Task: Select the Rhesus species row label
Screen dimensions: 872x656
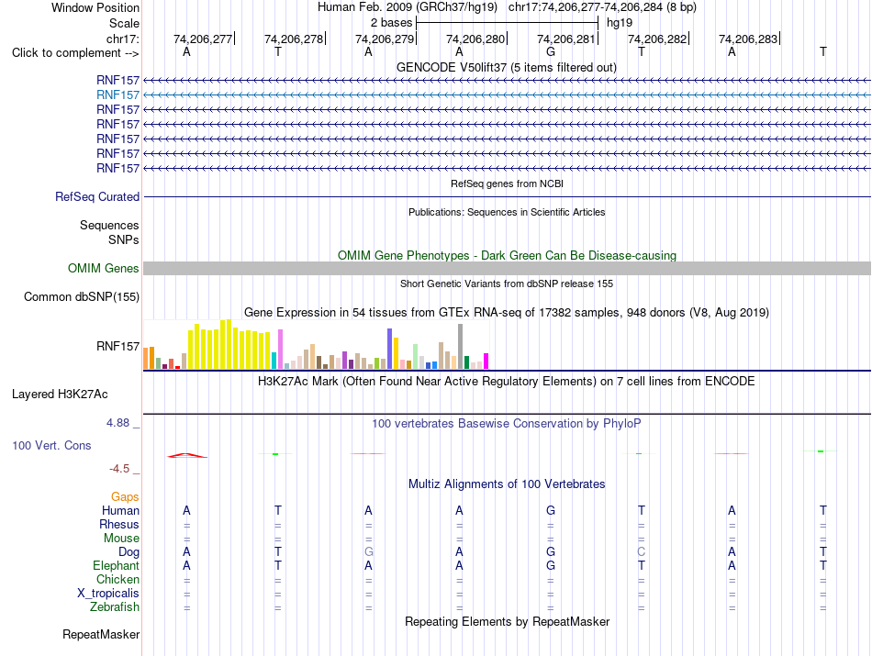Action: (x=119, y=524)
